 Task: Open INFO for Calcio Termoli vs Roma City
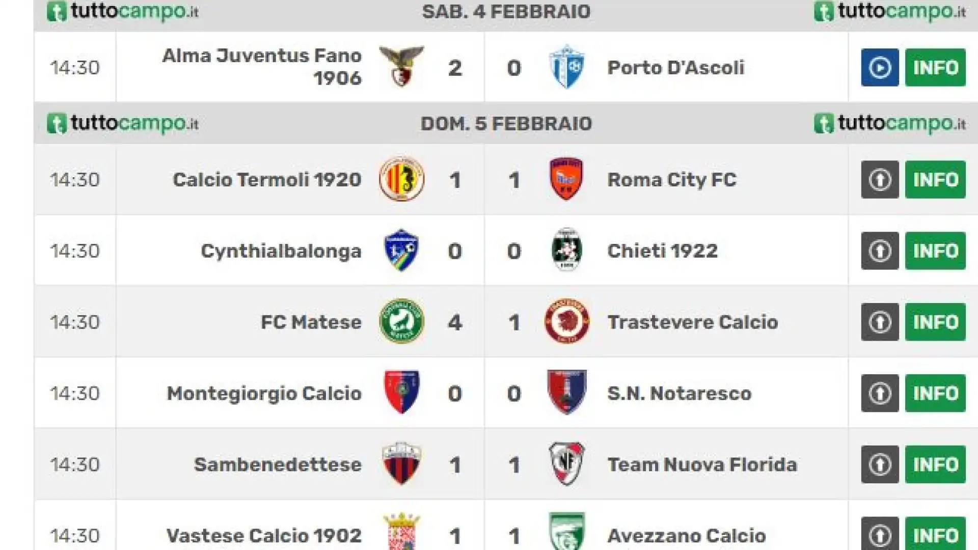(x=935, y=179)
